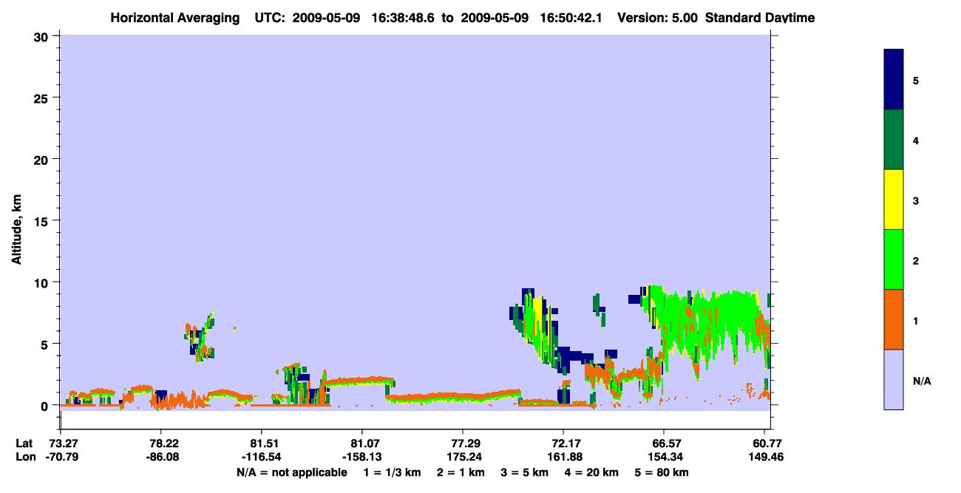Select the bright green 2 color swatch
The image size is (961, 493).
click(x=894, y=259)
